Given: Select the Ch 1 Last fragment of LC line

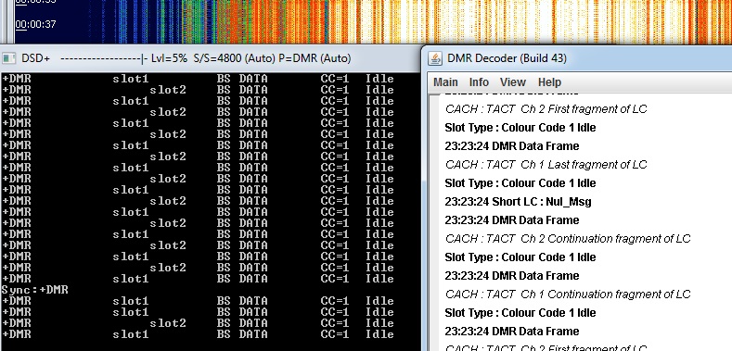Looking at the screenshot, I should (546, 165).
